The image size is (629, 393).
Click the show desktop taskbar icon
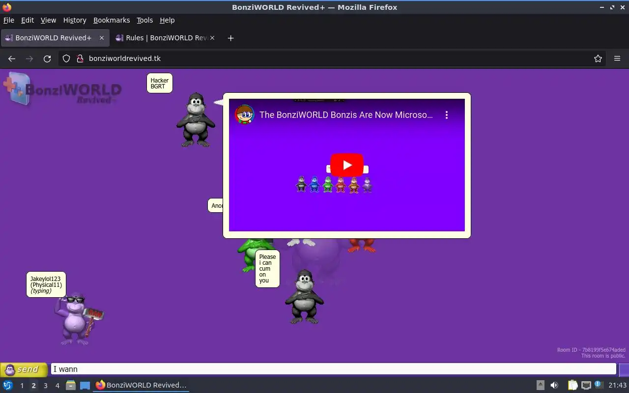(x=85, y=385)
